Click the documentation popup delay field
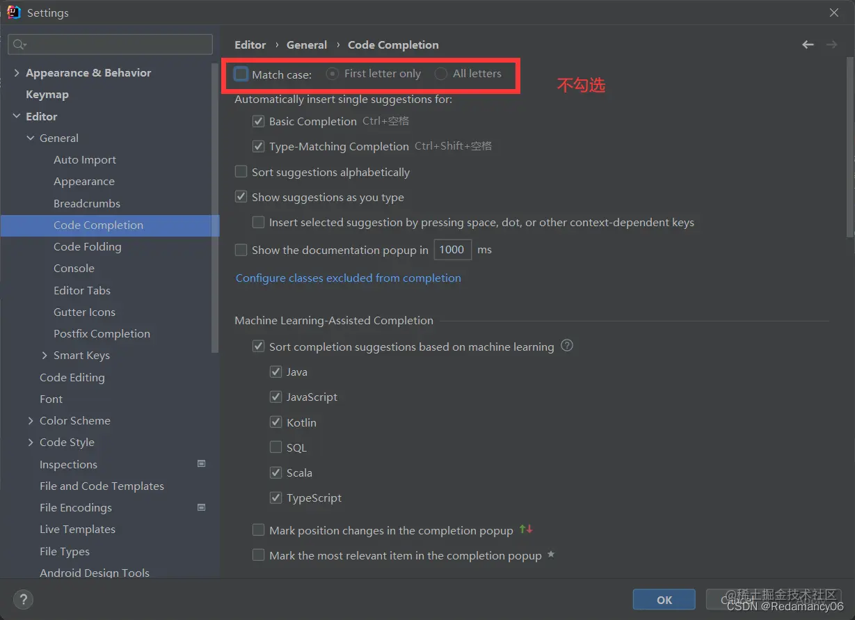Screen dimensions: 855x620 tap(452, 250)
